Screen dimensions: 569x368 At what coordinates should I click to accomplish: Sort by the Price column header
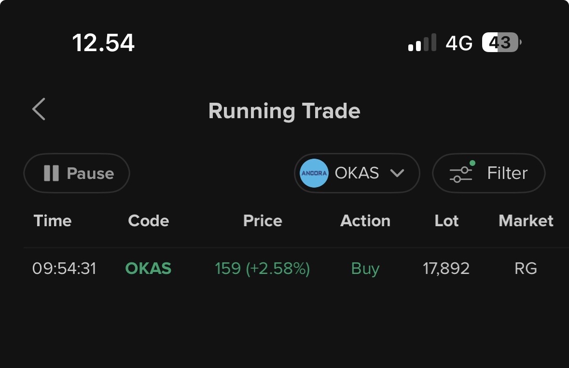tap(263, 221)
